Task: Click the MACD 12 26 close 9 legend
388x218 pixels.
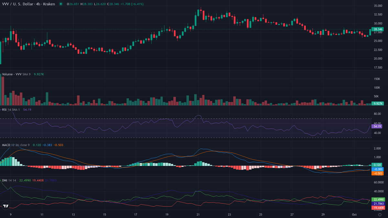Action: (16, 145)
